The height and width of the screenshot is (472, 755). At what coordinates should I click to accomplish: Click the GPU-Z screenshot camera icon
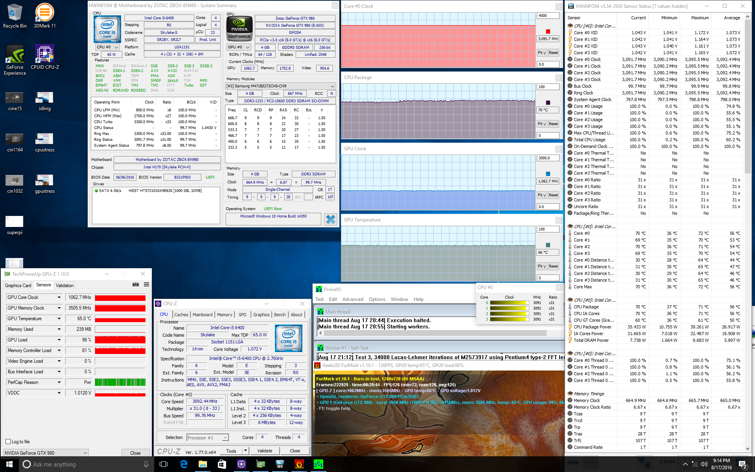(x=136, y=284)
